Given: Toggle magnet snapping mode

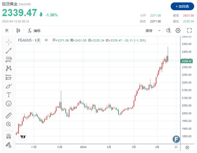Looking at the screenshot, I should point(9,136).
